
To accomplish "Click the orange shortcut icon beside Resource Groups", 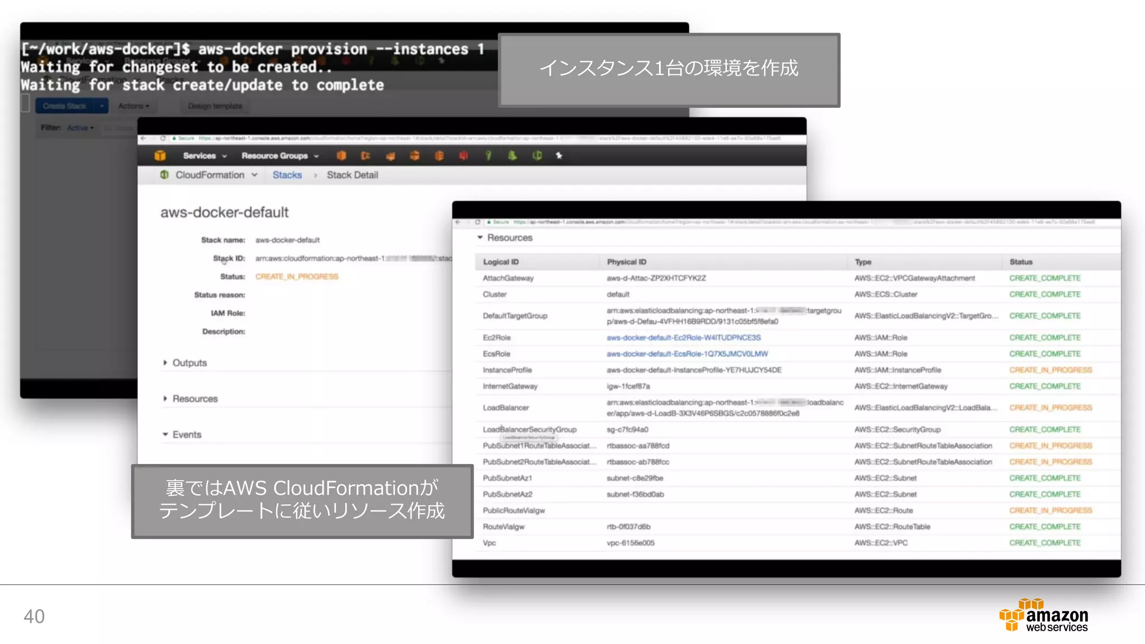I will pos(341,155).
